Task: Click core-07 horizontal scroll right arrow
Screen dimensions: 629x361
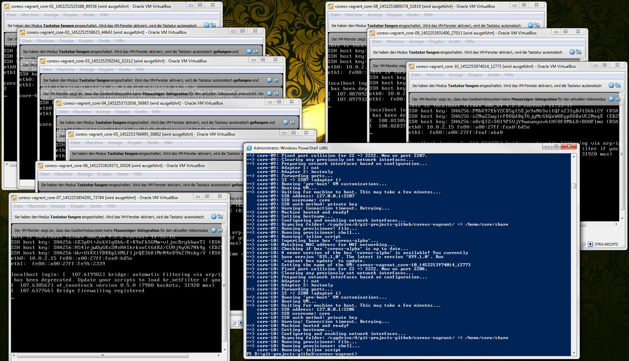Action: pos(219,355)
